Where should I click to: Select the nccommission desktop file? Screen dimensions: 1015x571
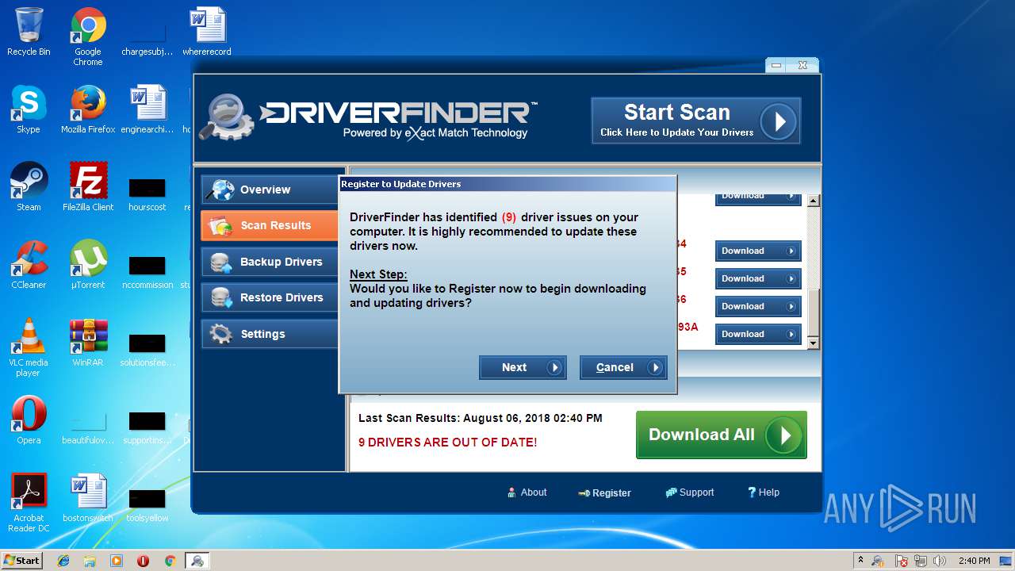pos(147,271)
